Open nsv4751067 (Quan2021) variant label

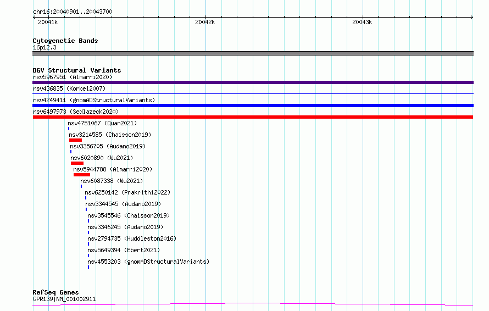(x=102, y=123)
